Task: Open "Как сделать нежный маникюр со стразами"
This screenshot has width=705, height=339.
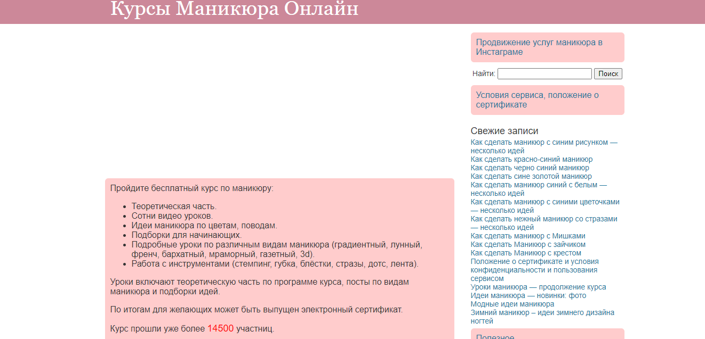Action: coord(543,219)
